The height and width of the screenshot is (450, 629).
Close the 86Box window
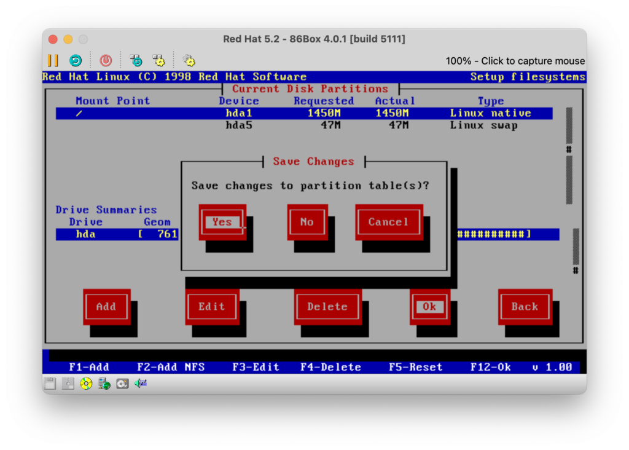(x=53, y=39)
